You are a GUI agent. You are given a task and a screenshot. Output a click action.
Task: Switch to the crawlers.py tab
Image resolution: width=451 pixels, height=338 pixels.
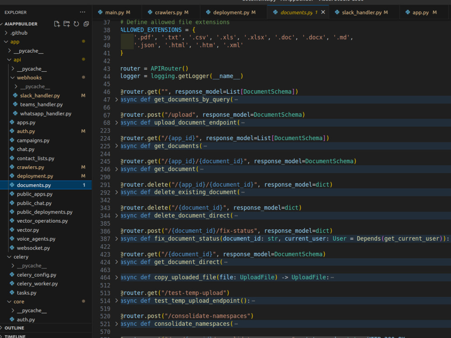pos(171,12)
